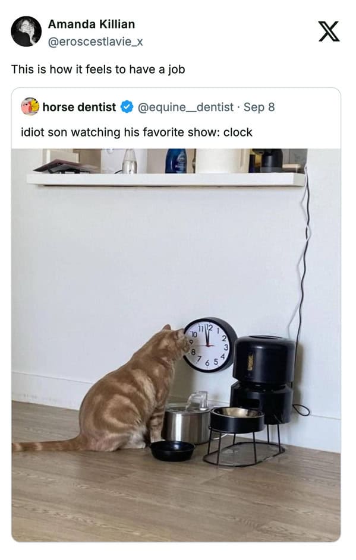Click the white shelf in the photo

166,179
